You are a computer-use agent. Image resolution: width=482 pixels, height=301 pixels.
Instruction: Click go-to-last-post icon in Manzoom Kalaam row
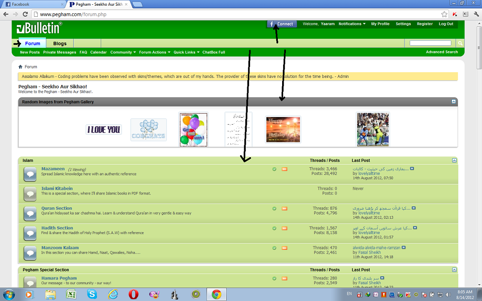coord(404,247)
